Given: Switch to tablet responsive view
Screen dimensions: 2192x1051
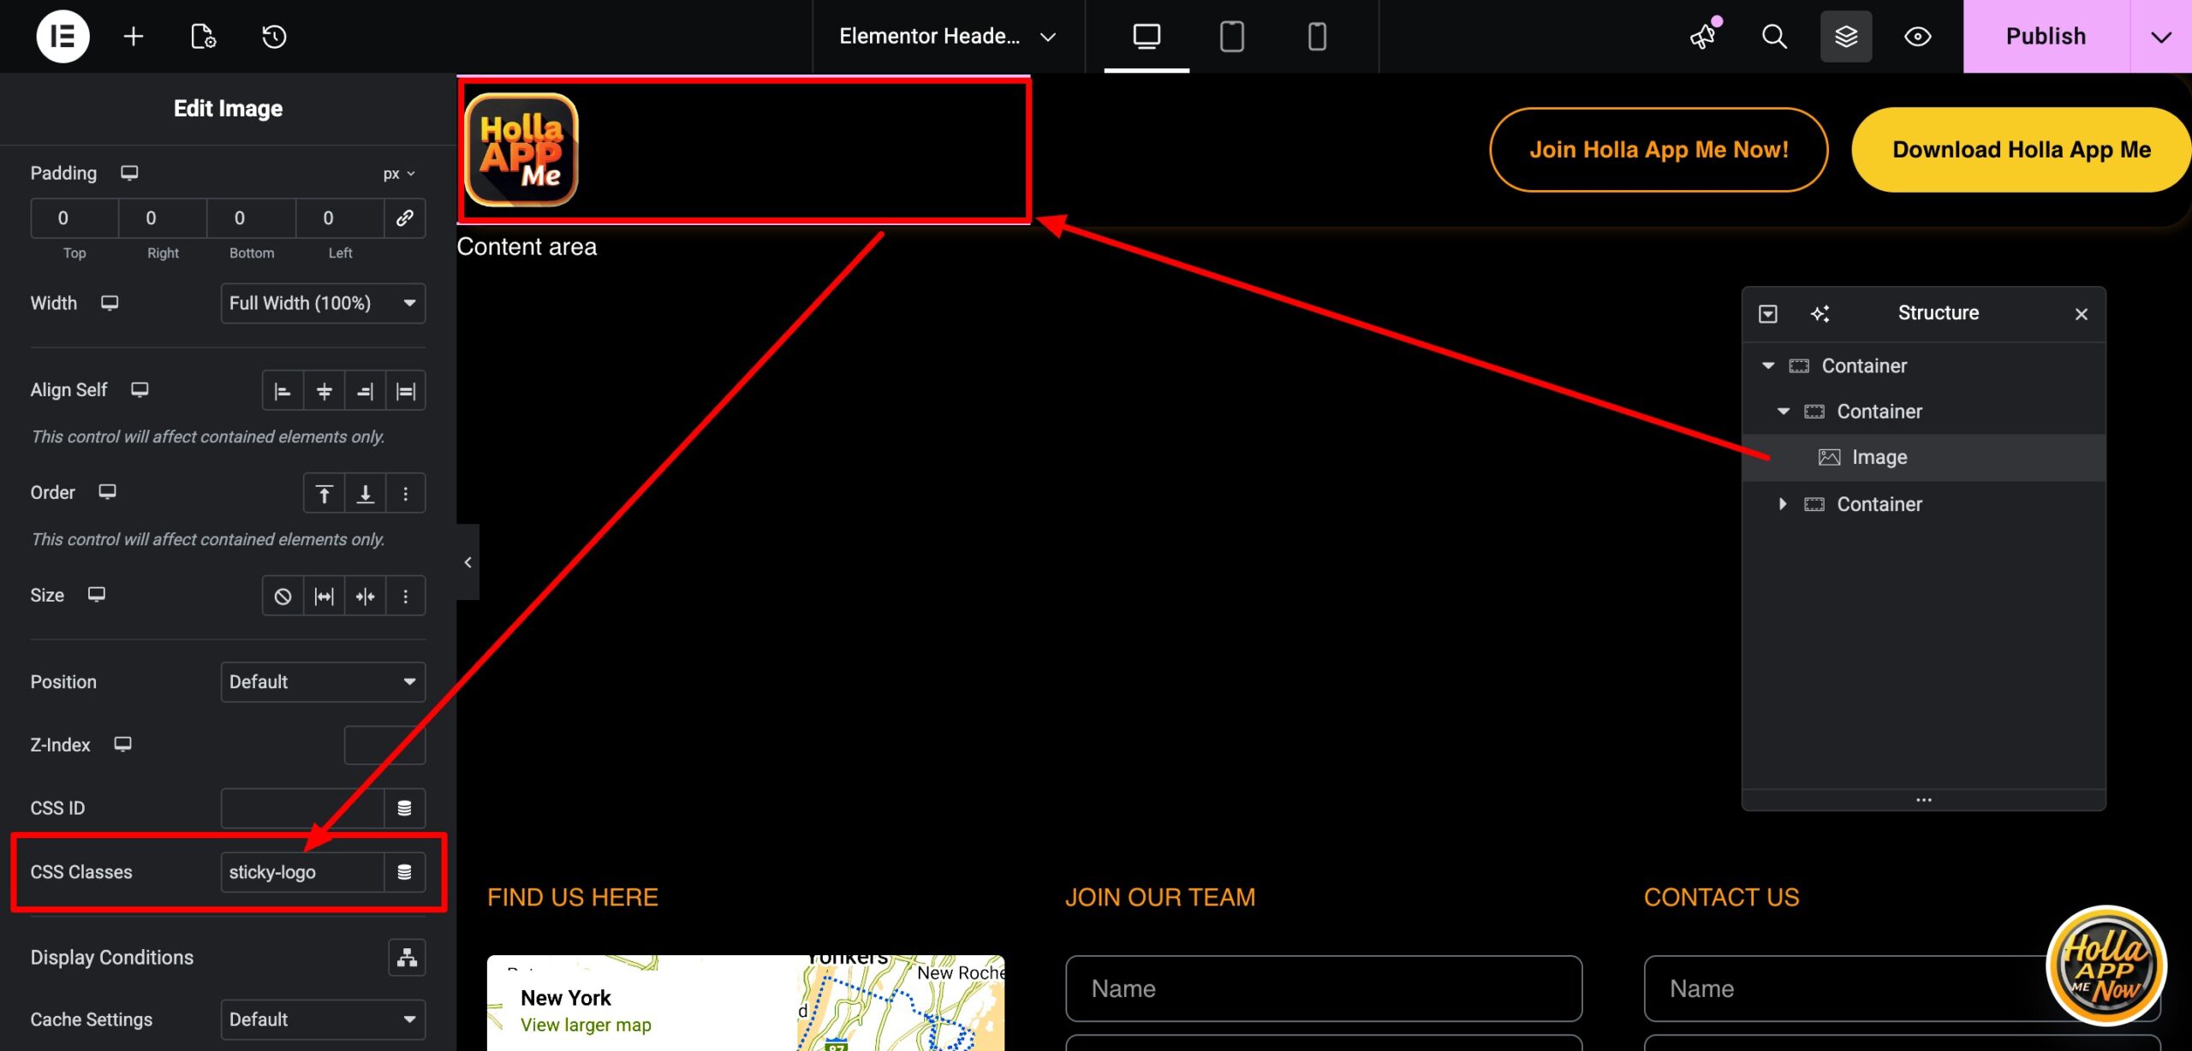Looking at the screenshot, I should 1231,36.
